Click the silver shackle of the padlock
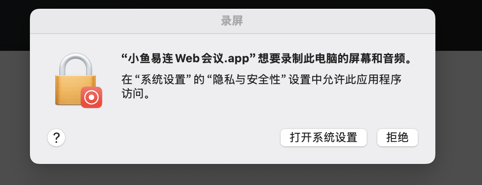The height and width of the screenshot is (185, 482). click(x=76, y=64)
